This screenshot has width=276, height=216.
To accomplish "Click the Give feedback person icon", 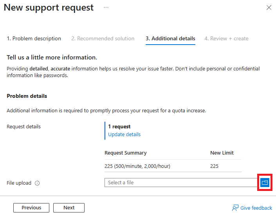I will (x=235, y=208).
